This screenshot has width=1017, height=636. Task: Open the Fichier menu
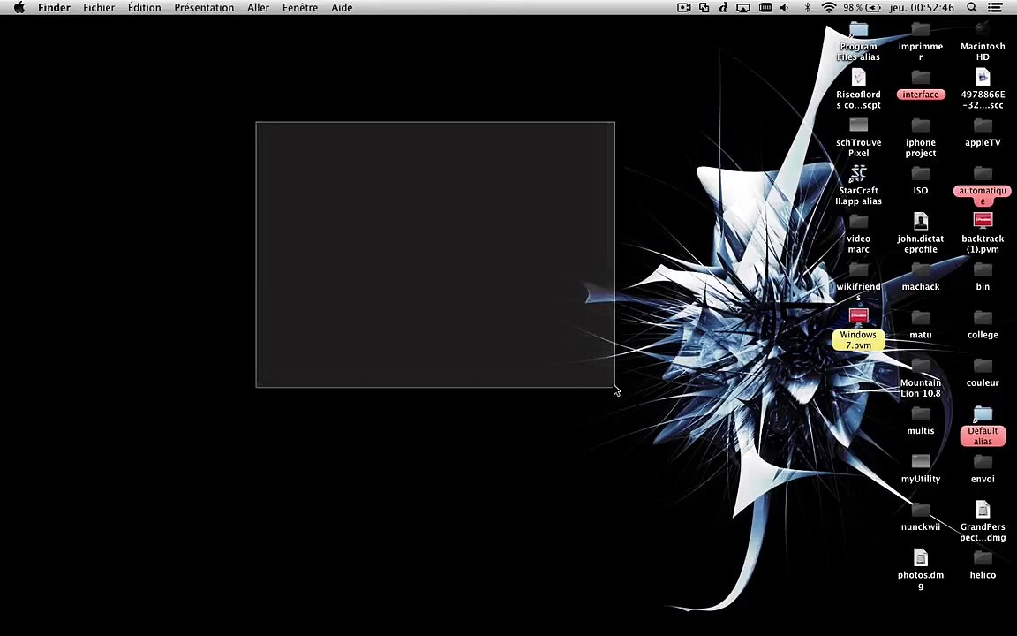[x=99, y=8]
